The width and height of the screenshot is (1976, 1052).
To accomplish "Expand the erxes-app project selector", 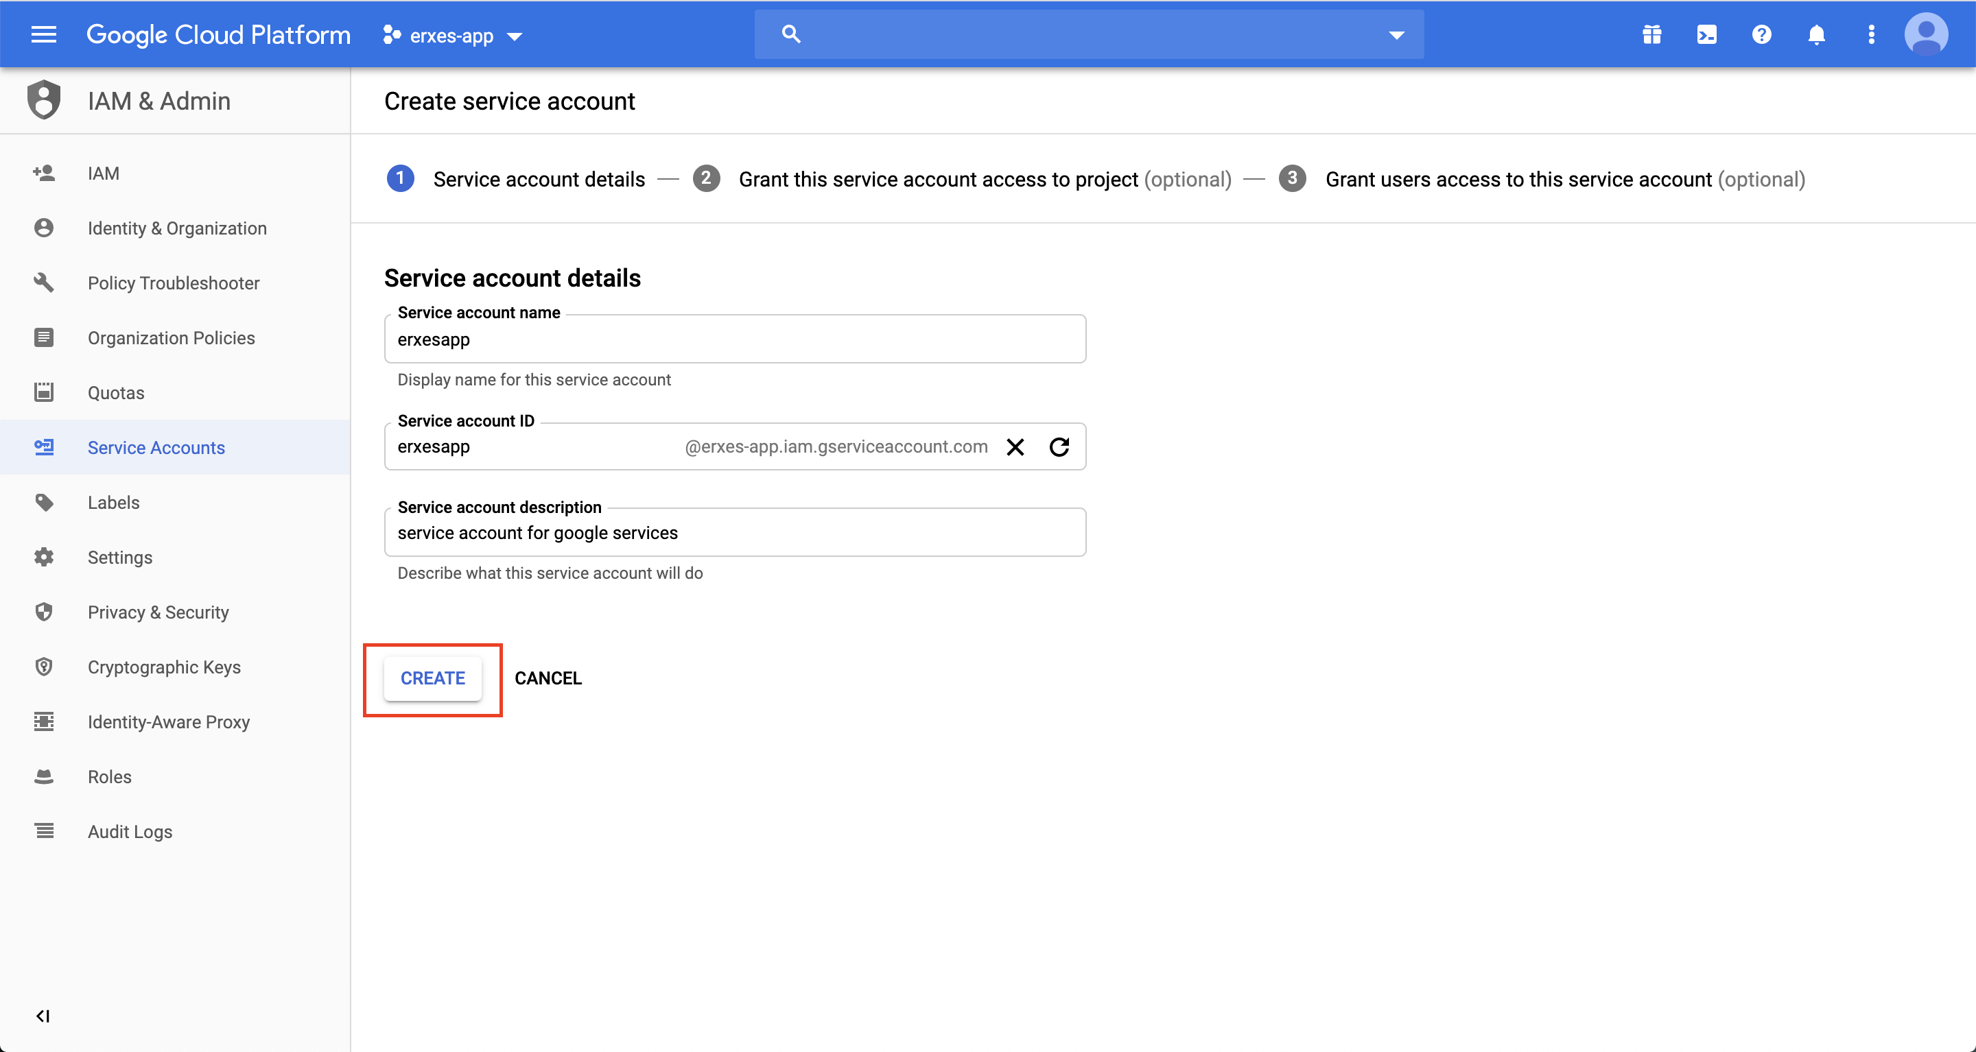I will (x=454, y=35).
